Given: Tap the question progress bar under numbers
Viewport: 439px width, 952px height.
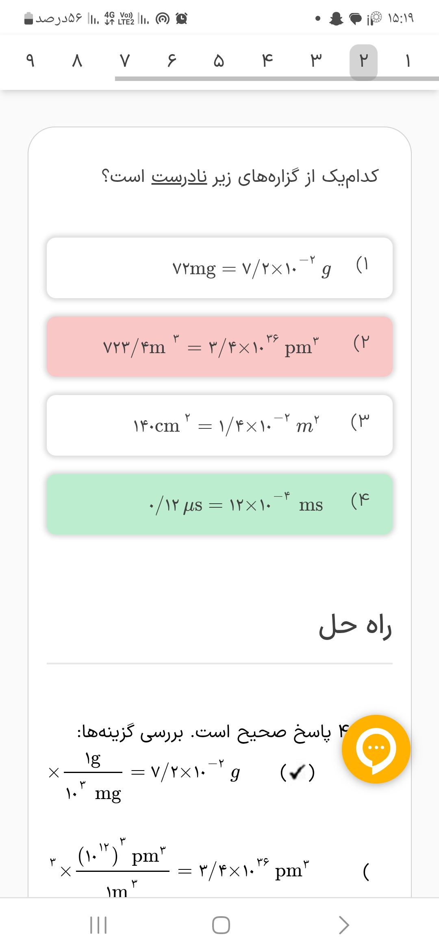Looking at the screenshot, I should click(276, 79).
